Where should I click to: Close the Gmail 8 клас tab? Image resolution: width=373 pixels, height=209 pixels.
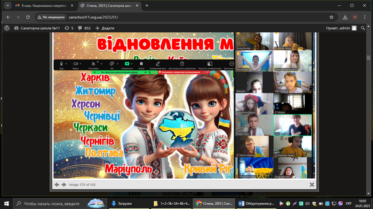[x=72, y=5]
